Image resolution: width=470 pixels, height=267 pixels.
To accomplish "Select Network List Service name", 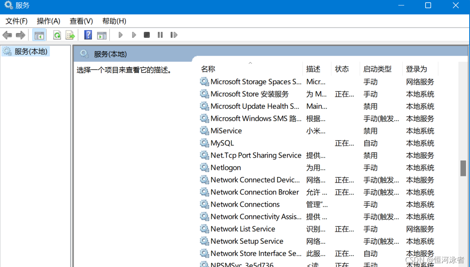I will point(243,229).
